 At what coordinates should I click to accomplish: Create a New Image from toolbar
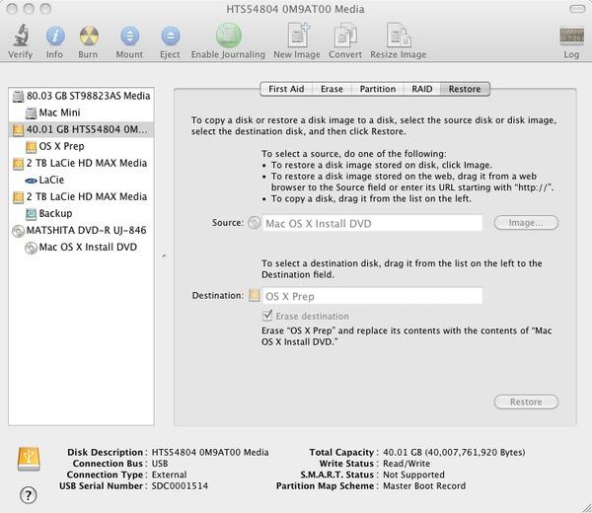298,36
